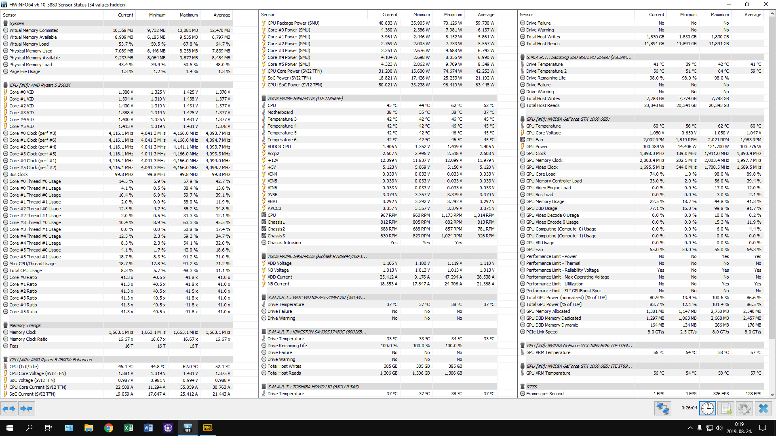The width and height of the screenshot is (776, 436).
Task: Close sensor window with blue X icon
Action: [763, 409]
